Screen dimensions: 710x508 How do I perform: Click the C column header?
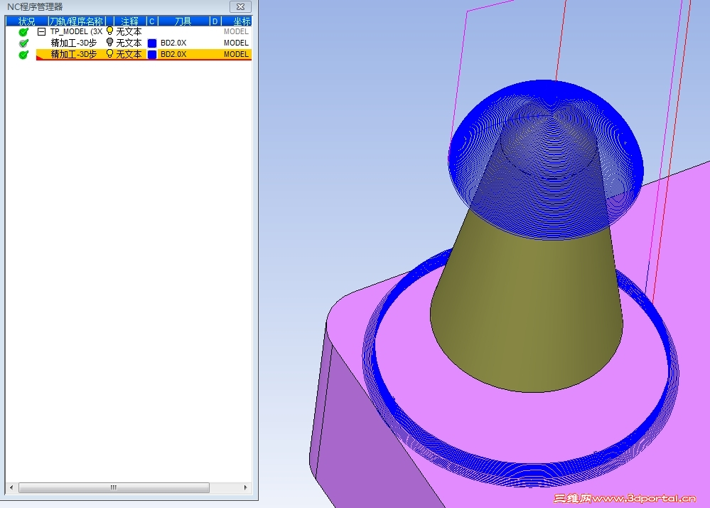(x=151, y=21)
